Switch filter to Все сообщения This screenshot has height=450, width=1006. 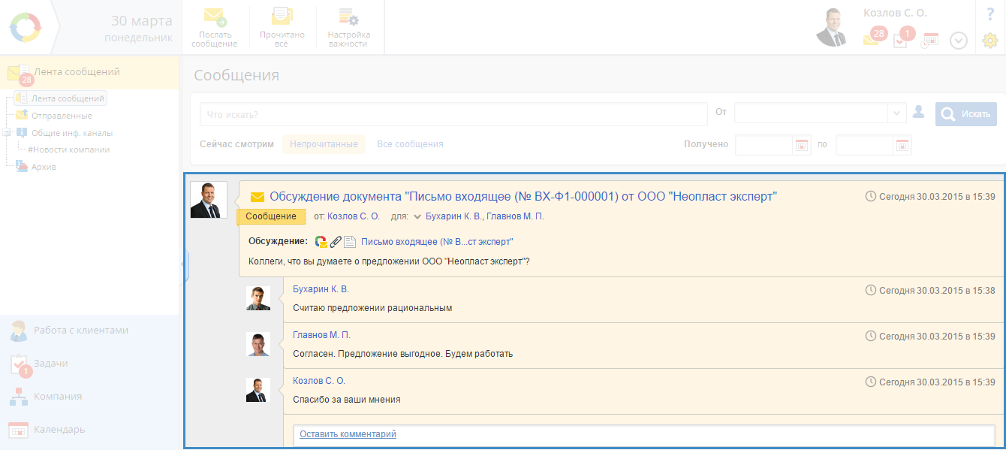(410, 144)
